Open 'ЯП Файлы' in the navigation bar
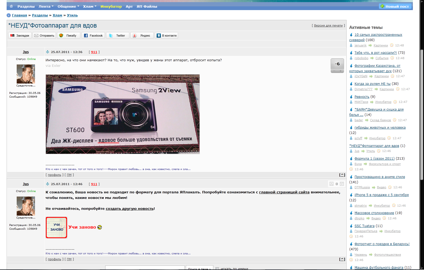 [x=147, y=6]
